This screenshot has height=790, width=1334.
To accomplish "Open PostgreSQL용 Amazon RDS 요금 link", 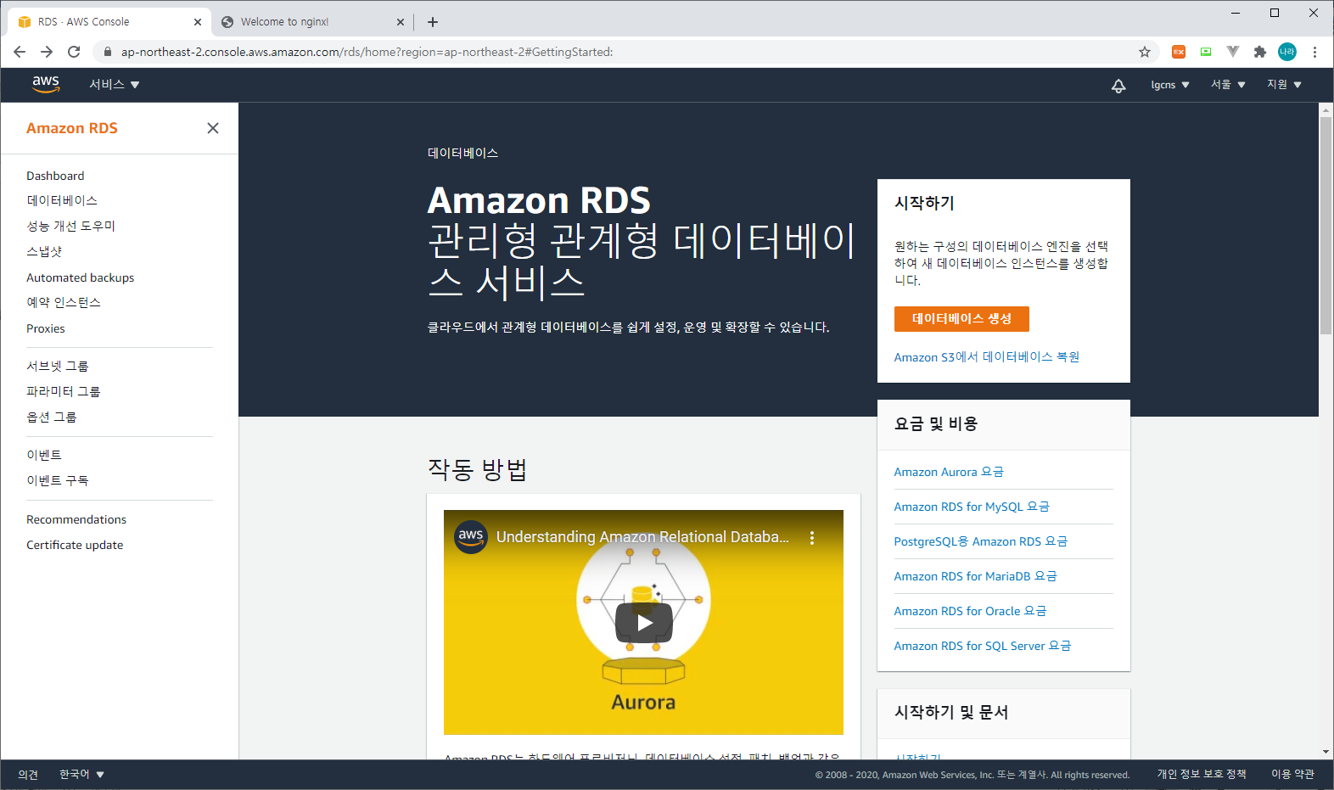I will [981, 541].
